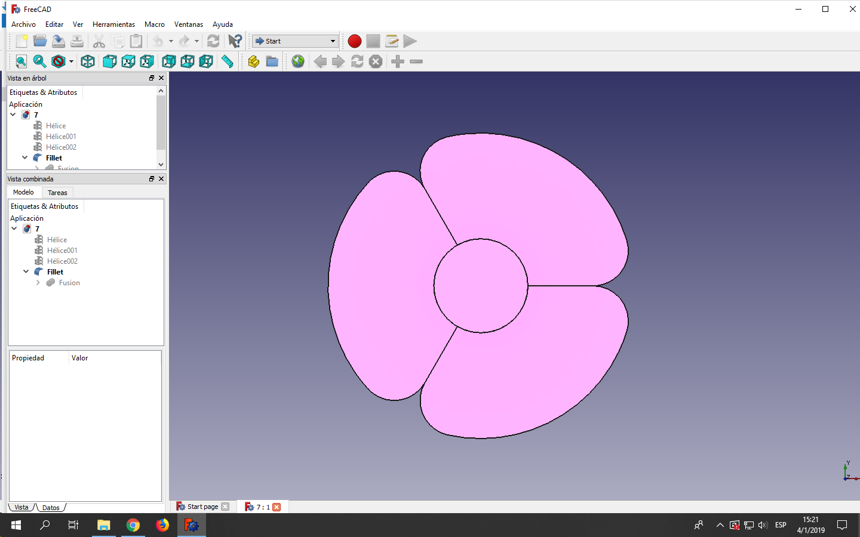This screenshot has height=537, width=860.
Task: Select the measure distance tool
Action: click(228, 61)
